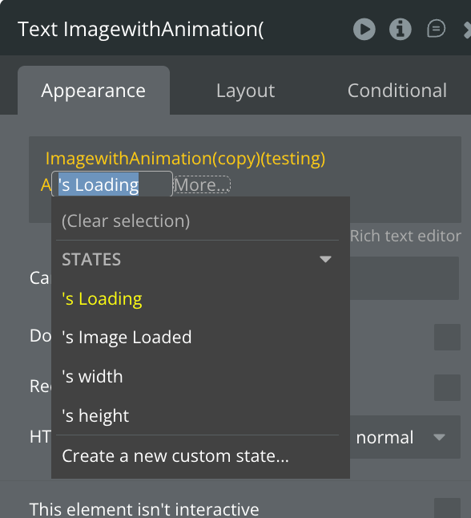The image size is (471, 518).
Task: Choose (Clear selection) in the dropdown
Action: 126,221
